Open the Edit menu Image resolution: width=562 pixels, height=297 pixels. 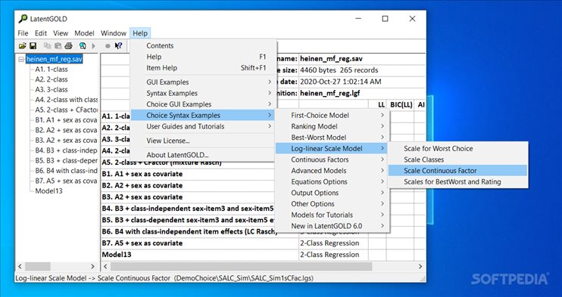point(40,33)
